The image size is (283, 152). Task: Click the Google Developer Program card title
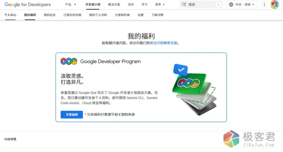(x=110, y=61)
